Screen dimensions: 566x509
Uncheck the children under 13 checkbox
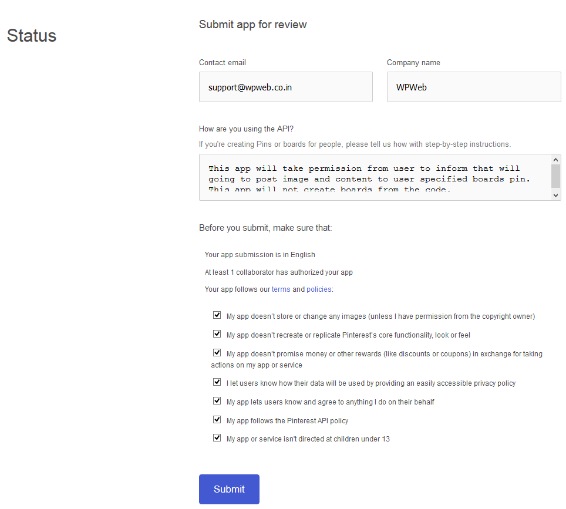[217, 438]
